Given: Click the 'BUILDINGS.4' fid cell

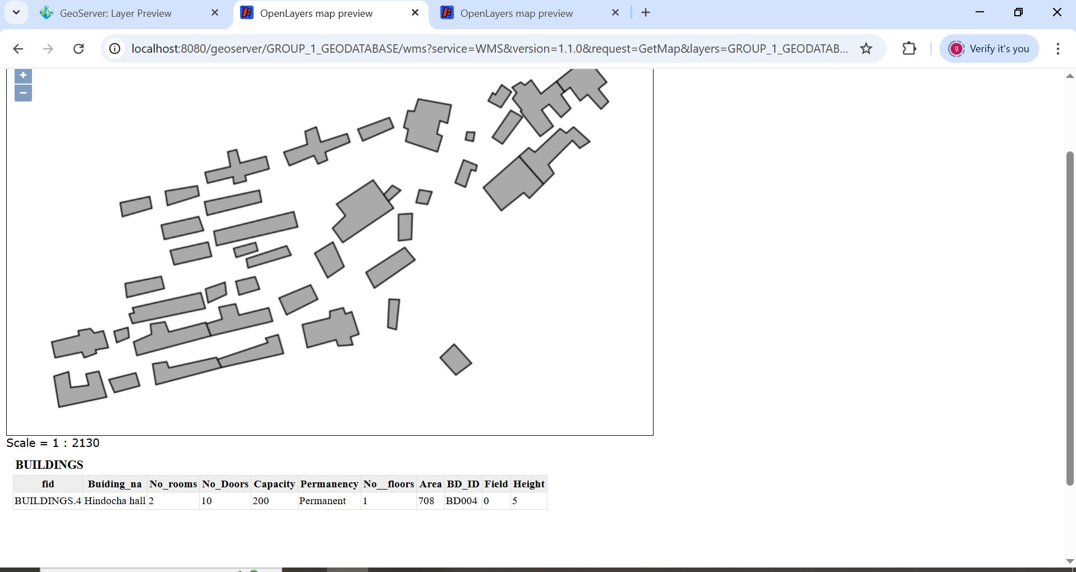Looking at the screenshot, I should (x=48, y=501).
